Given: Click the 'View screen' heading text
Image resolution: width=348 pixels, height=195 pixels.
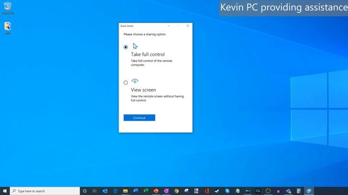Looking at the screenshot, I should click(x=144, y=90).
